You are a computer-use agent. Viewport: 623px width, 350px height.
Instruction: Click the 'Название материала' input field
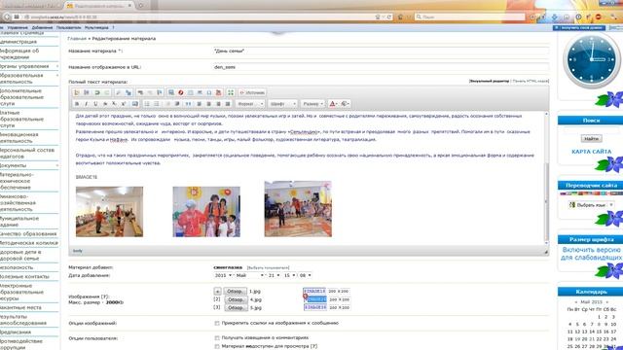381,51
